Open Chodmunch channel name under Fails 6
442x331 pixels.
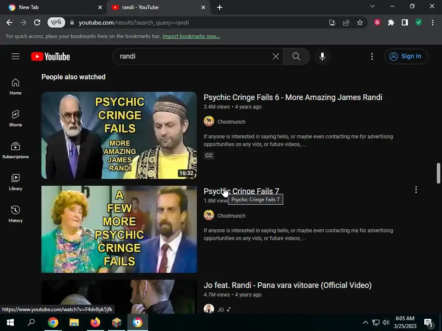point(231,122)
